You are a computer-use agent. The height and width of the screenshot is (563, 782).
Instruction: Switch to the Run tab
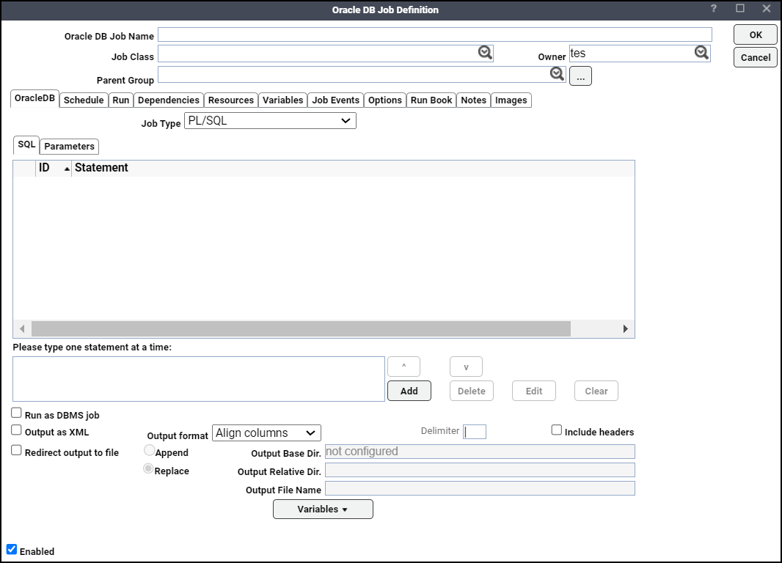point(121,100)
